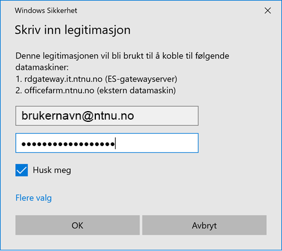The height and width of the screenshot is (251, 282).
Task: Click the Skriv inn legitimasjon heading
Action: pos(73,30)
